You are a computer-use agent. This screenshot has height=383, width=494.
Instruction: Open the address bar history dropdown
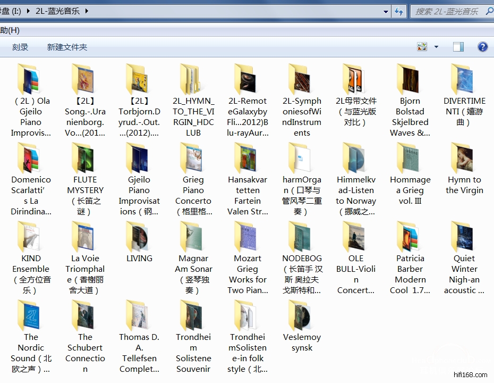[x=386, y=11]
